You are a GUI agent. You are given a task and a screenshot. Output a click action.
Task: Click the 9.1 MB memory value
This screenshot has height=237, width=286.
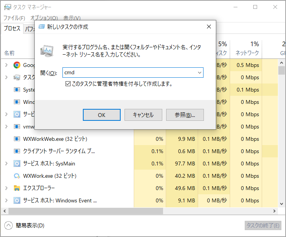[187, 200]
